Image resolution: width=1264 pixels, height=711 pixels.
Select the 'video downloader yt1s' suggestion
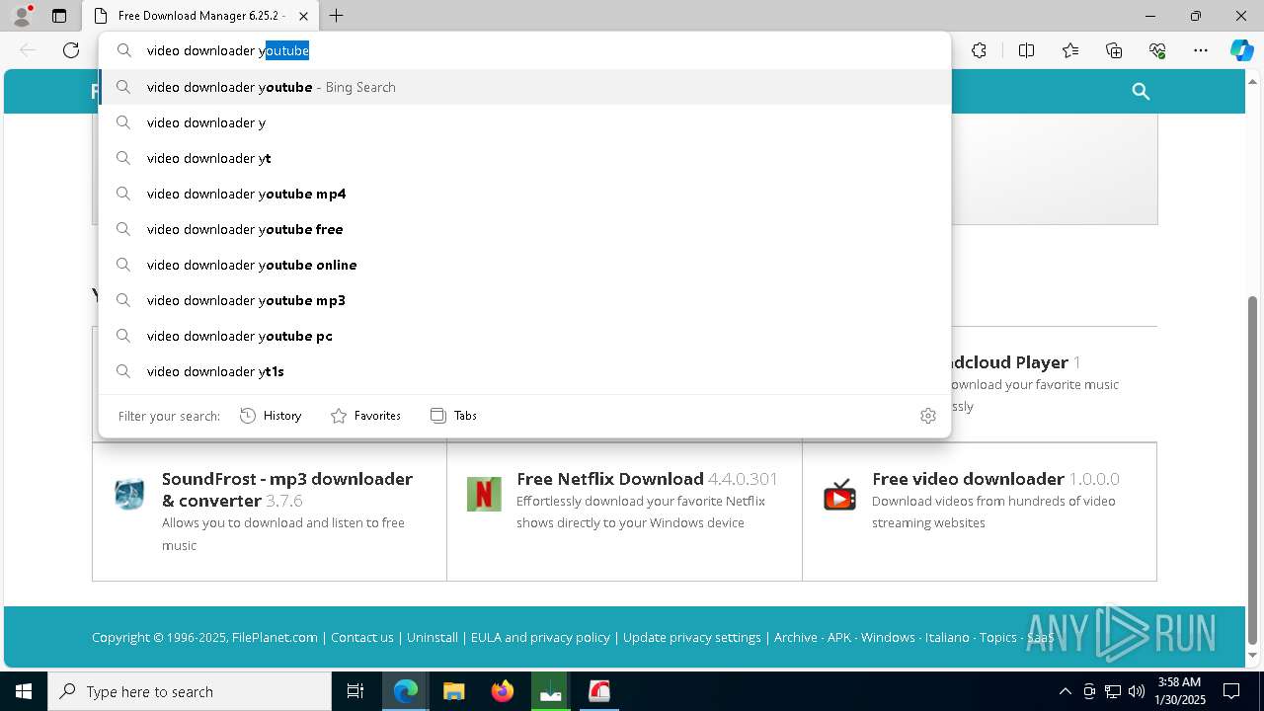pos(524,371)
